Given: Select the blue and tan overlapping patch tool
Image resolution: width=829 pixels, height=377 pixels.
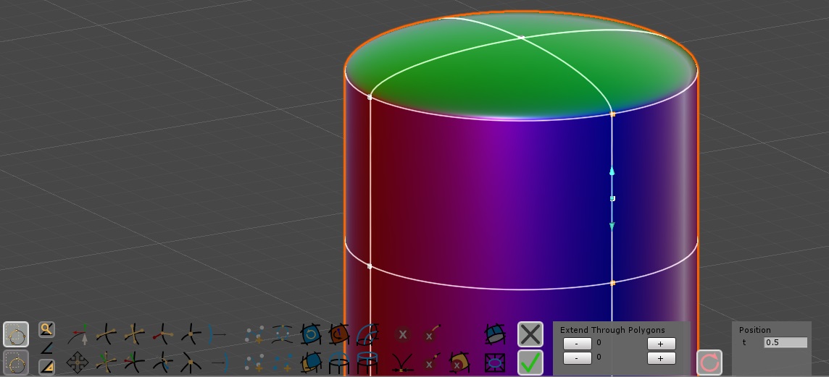Looking at the screenshot, I should point(311,363).
